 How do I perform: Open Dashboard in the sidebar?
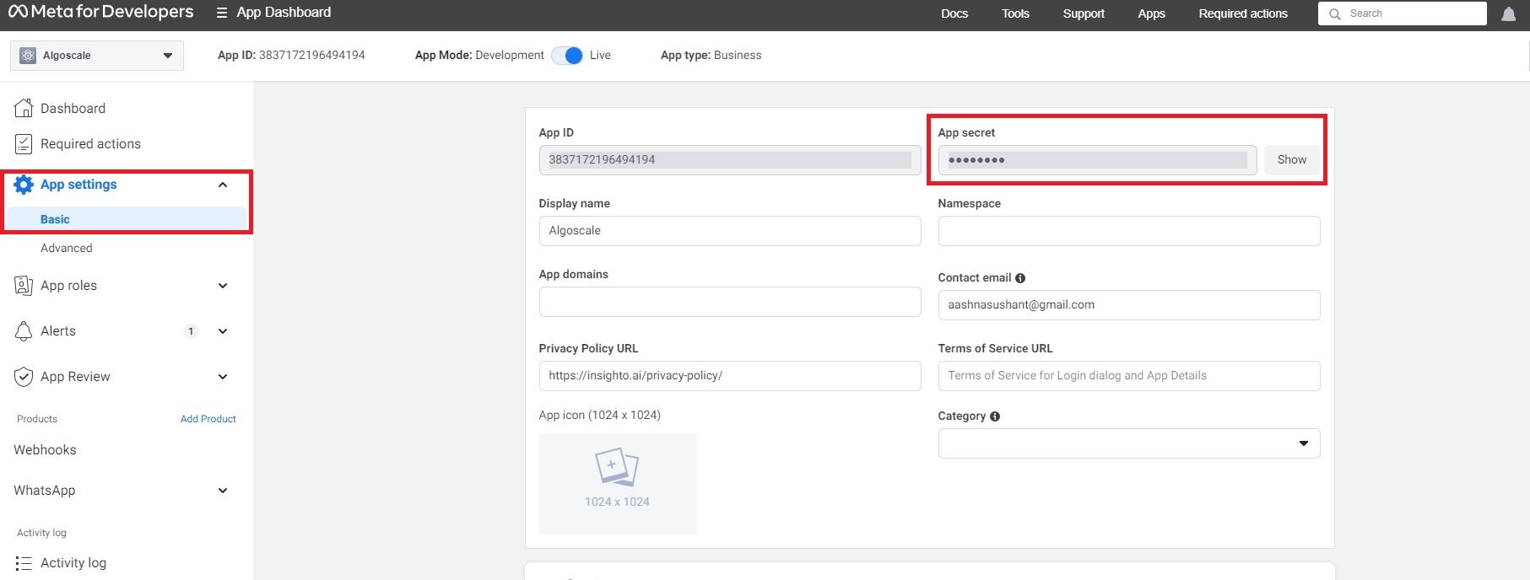point(73,108)
